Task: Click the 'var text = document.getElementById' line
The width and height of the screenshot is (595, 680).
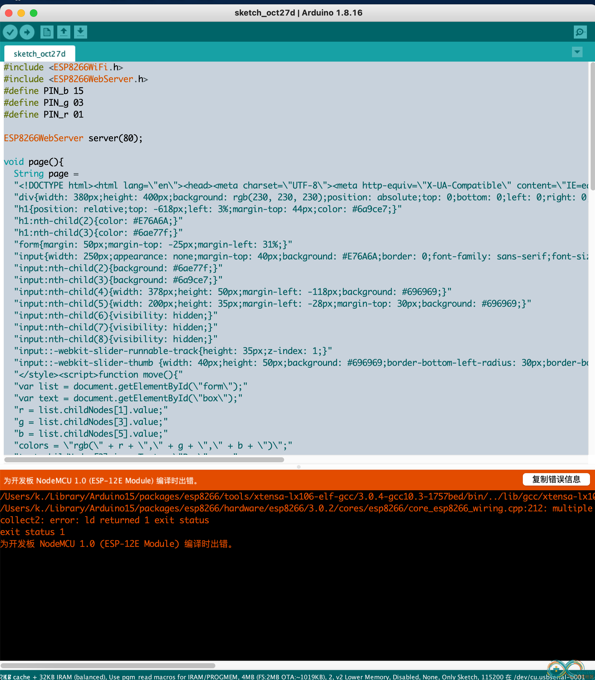Action: pos(128,398)
